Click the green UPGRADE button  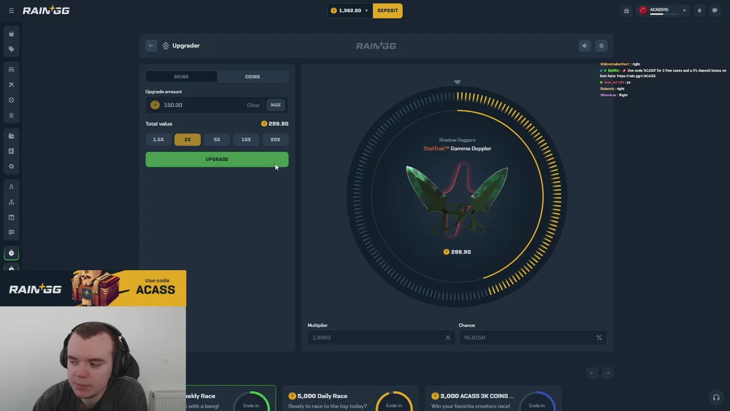click(217, 159)
